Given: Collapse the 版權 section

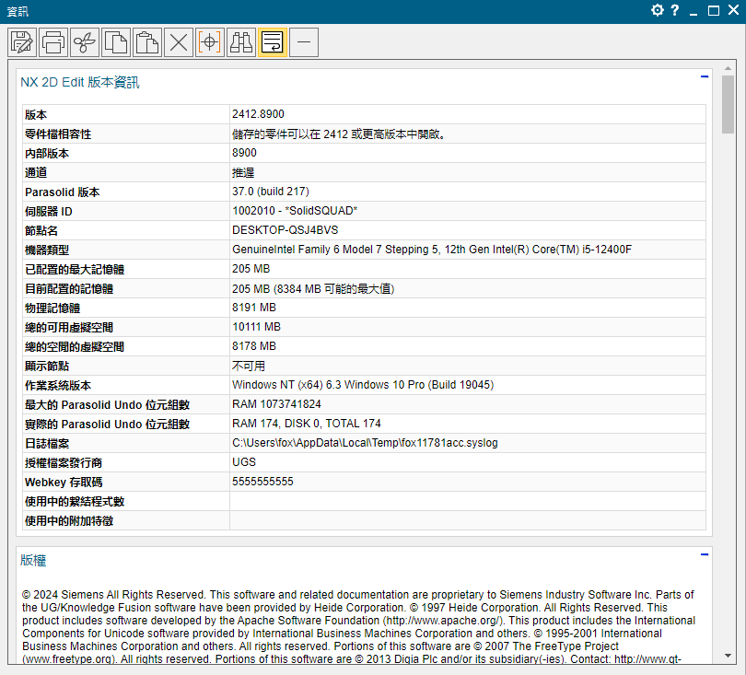Looking at the screenshot, I should click(705, 554).
